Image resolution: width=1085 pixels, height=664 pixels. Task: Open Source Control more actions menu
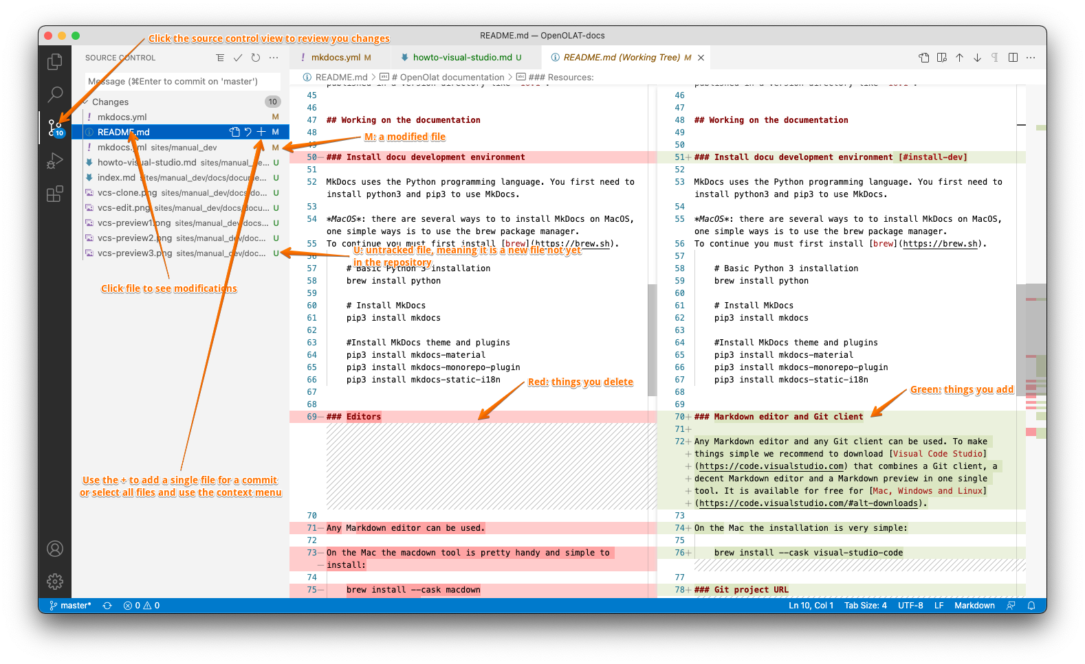pyautogui.click(x=274, y=58)
